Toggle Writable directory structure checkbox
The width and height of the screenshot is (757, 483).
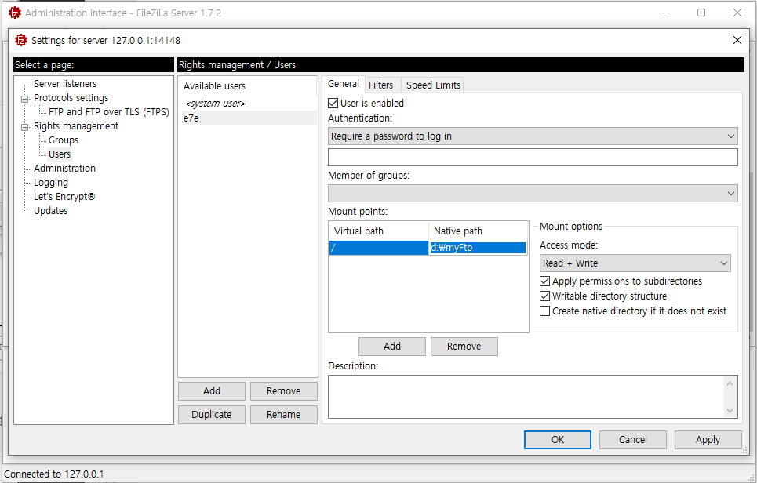544,296
